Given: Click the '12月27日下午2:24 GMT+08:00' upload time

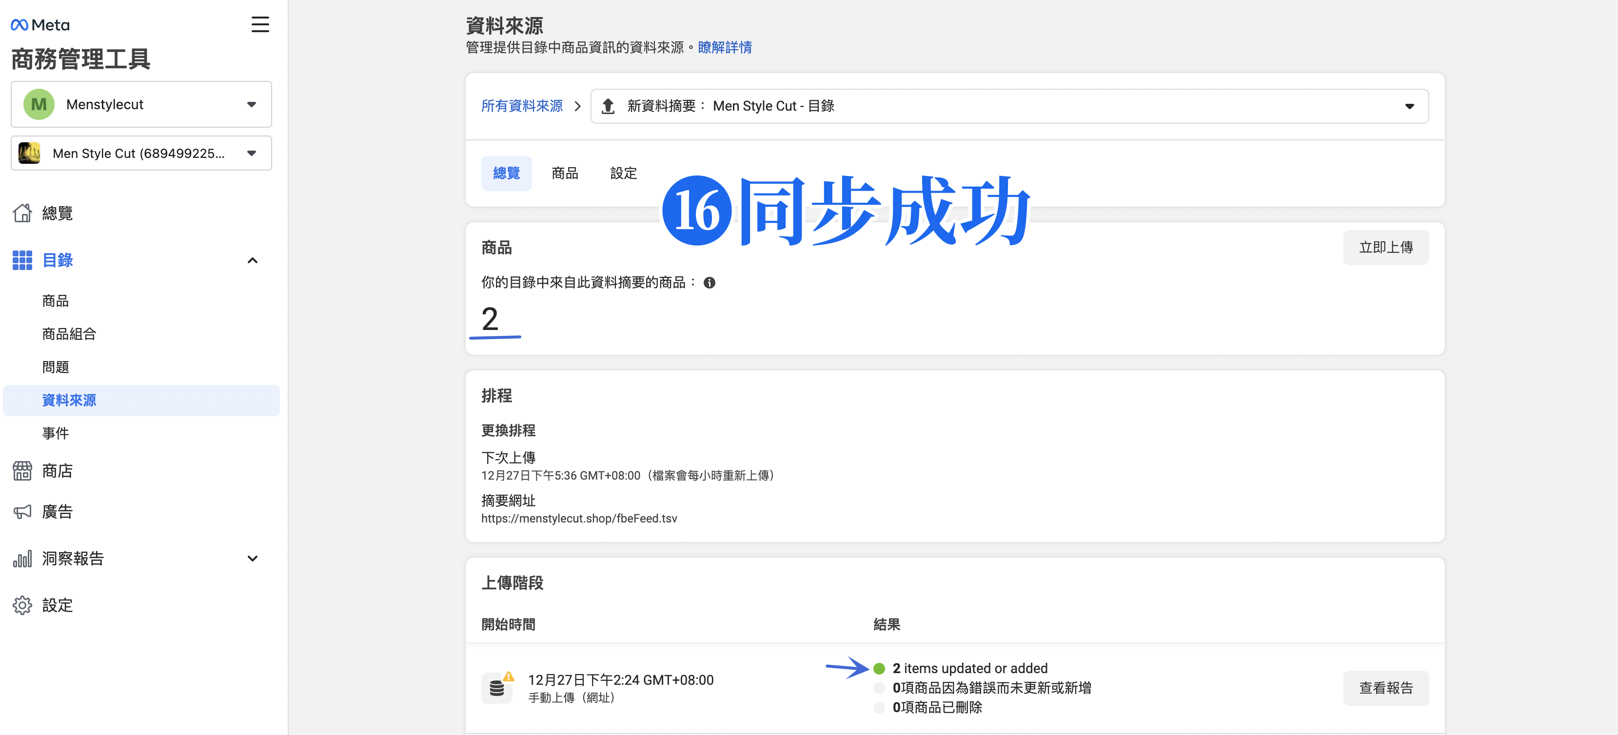Looking at the screenshot, I should tap(621, 680).
